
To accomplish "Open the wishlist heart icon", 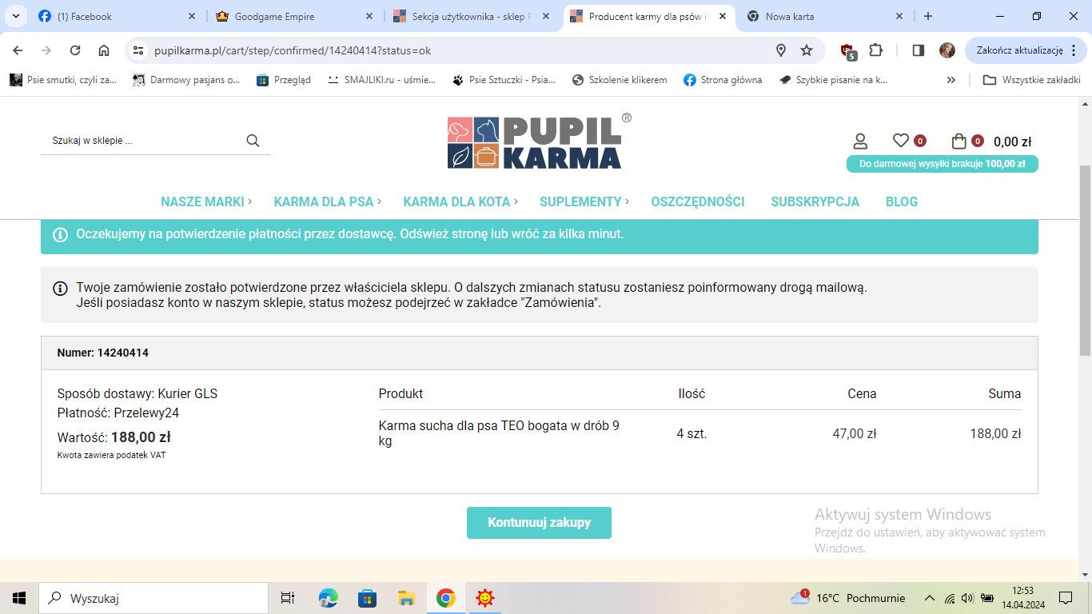I will point(901,141).
